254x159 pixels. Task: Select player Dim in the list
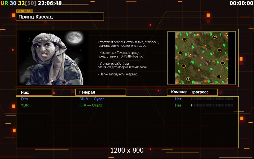(24, 99)
